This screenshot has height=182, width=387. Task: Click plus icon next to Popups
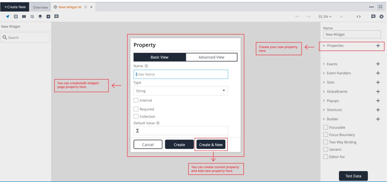378,101
